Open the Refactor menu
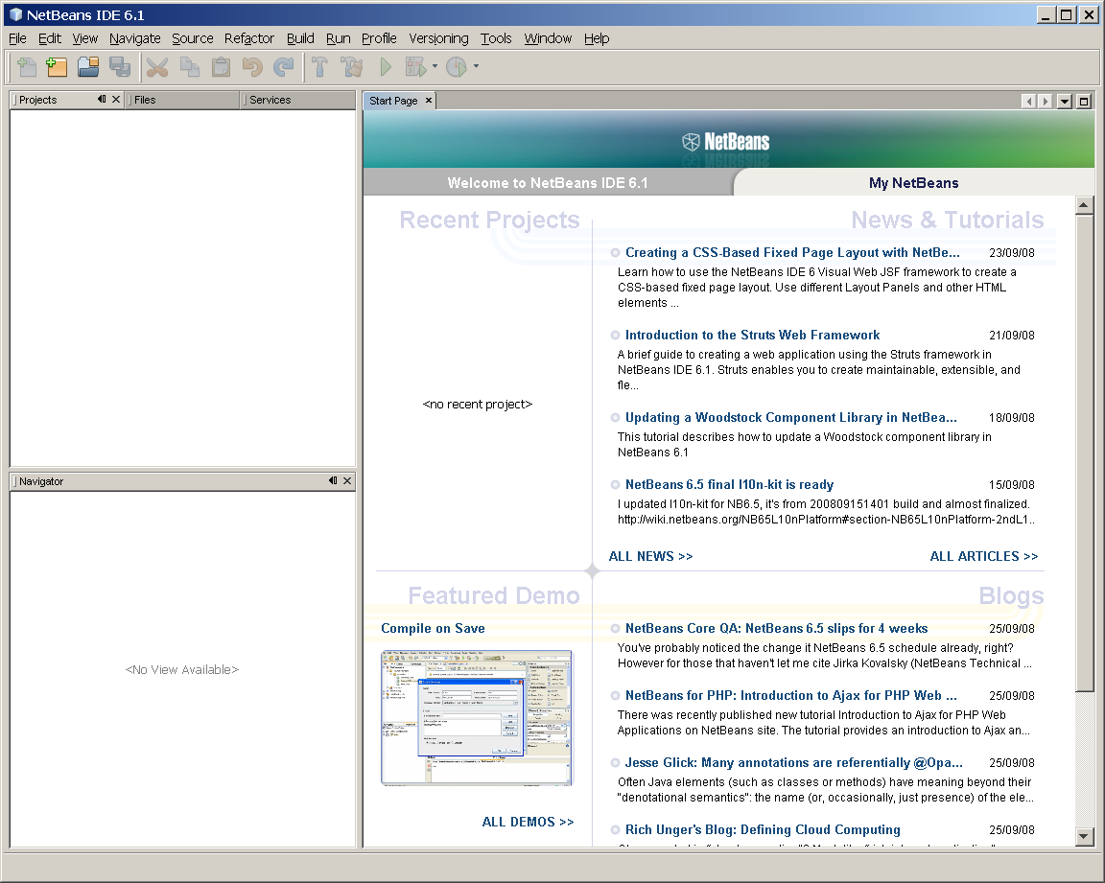 click(249, 38)
